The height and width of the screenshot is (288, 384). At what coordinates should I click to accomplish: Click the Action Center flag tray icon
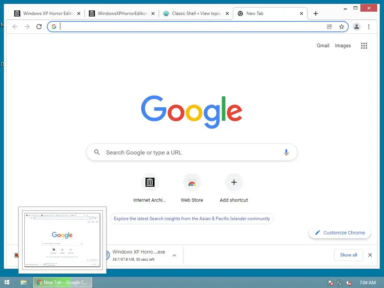331,283
